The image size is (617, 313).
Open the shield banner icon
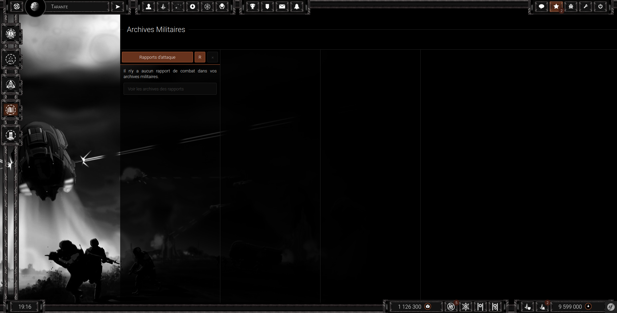point(267,7)
